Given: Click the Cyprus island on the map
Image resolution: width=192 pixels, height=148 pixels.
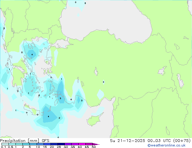Looking at the screenshot, I should [94, 120].
